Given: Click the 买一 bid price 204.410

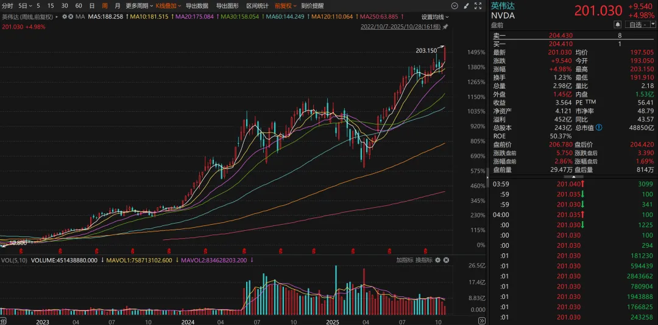Looking at the screenshot, I should 561,44.
